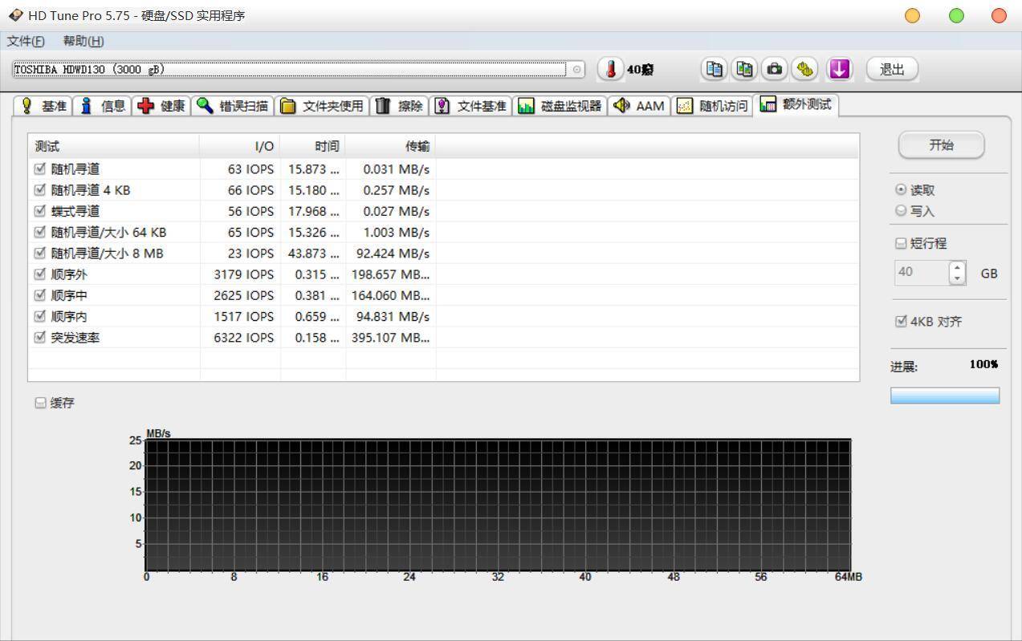Click the 传输 column header
Viewport: 1022px width, 641px height.
(391, 146)
